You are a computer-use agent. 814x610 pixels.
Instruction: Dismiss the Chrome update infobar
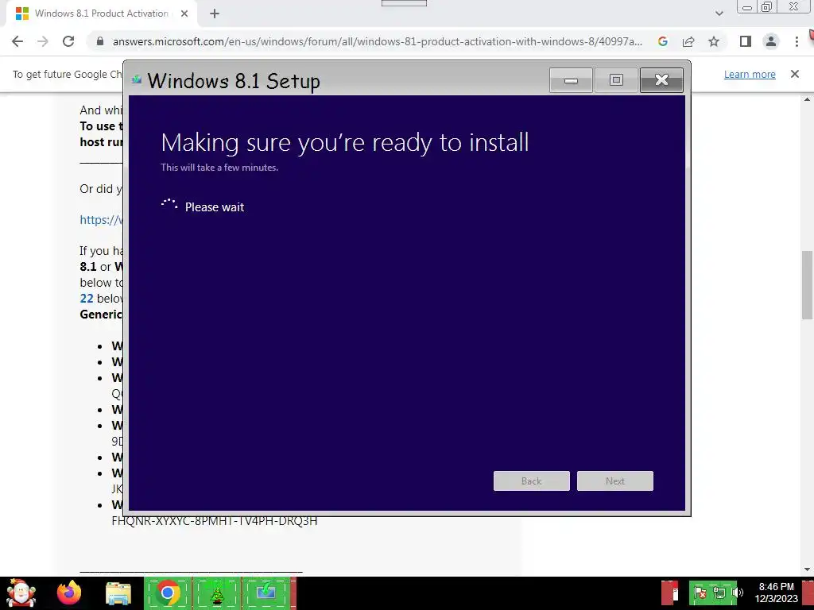click(x=795, y=74)
